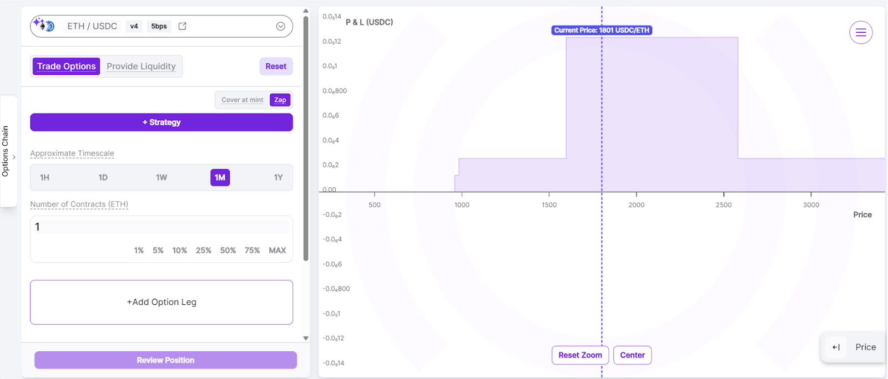Click +Add Option Leg
The image size is (888, 379).
[162, 302]
